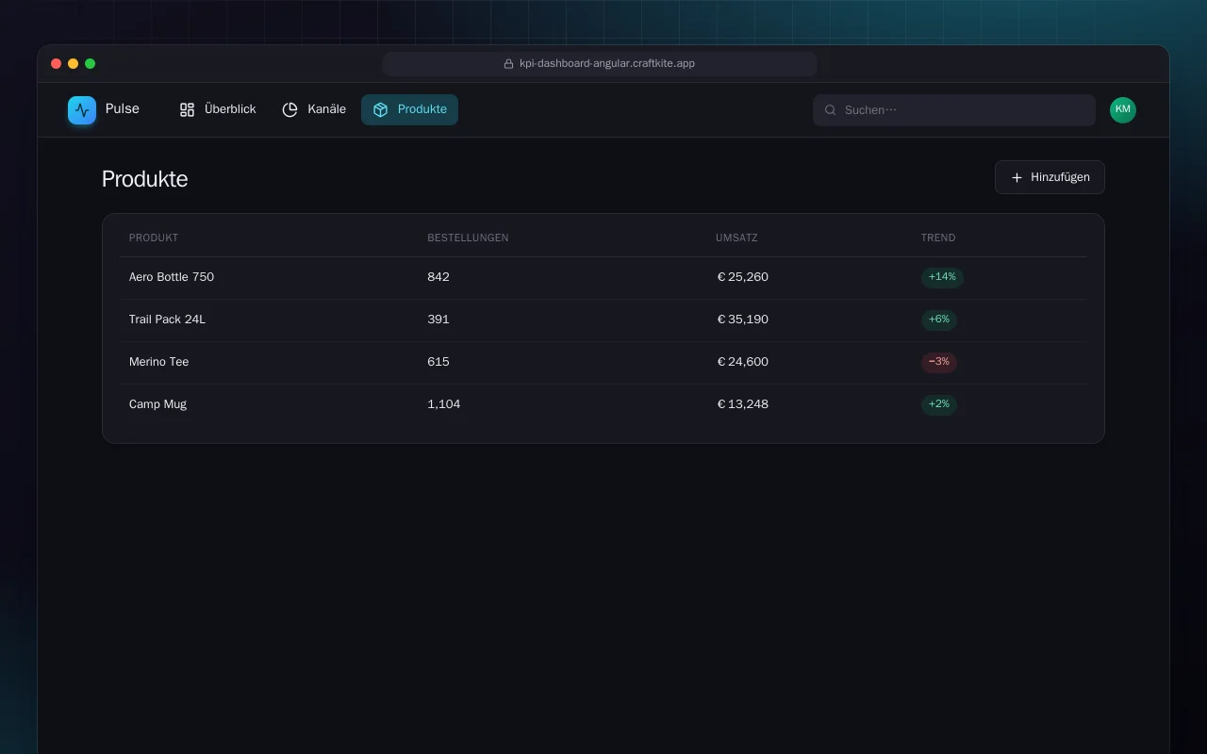Click the Produkte page heading
This screenshot has width=1207, height=754.
tap(145, 179)
